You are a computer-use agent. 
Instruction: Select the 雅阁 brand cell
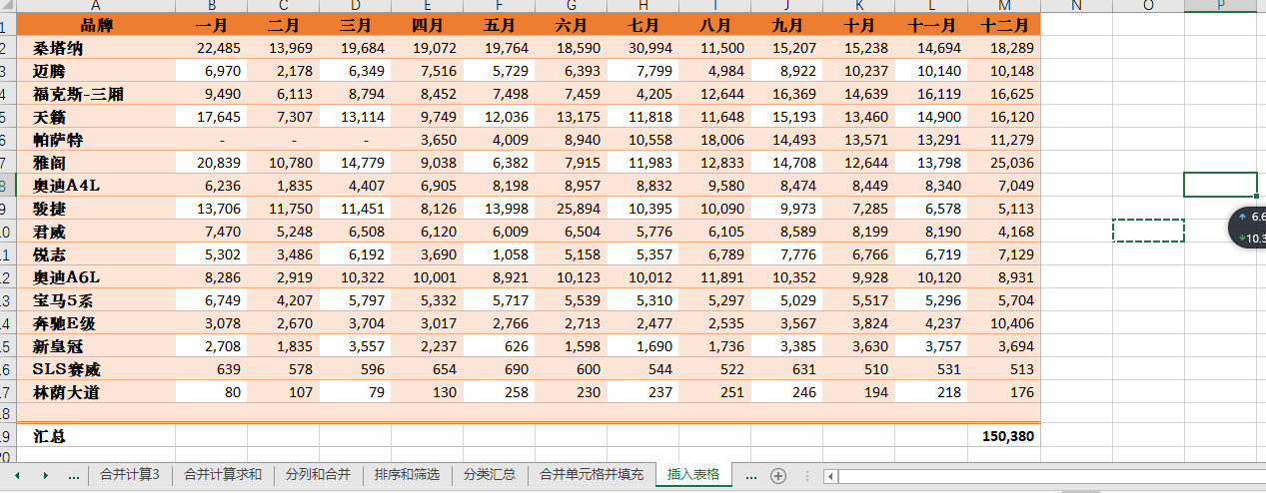click(x=96, y=163)
